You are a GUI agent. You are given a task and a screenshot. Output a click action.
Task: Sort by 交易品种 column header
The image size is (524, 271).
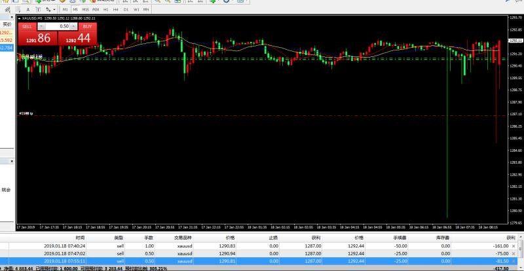[183, 238]
